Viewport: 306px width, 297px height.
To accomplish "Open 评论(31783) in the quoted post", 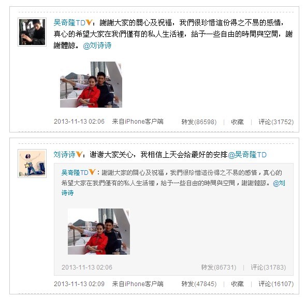I will (268, 267).
